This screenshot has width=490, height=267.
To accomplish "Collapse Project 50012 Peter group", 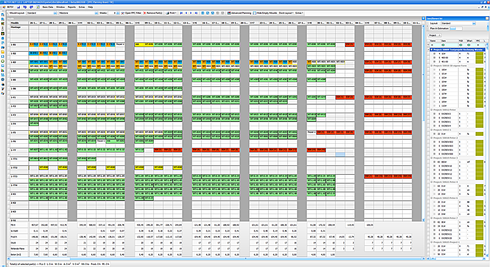I will point(431,110).
